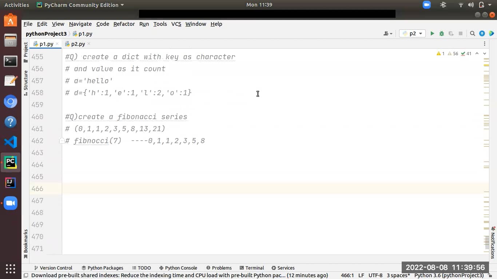Image resolution: width=497 pixels, height=279 pixels.
Task: Open Chromium browser from the dock
Action: click(x=11, y=102)
